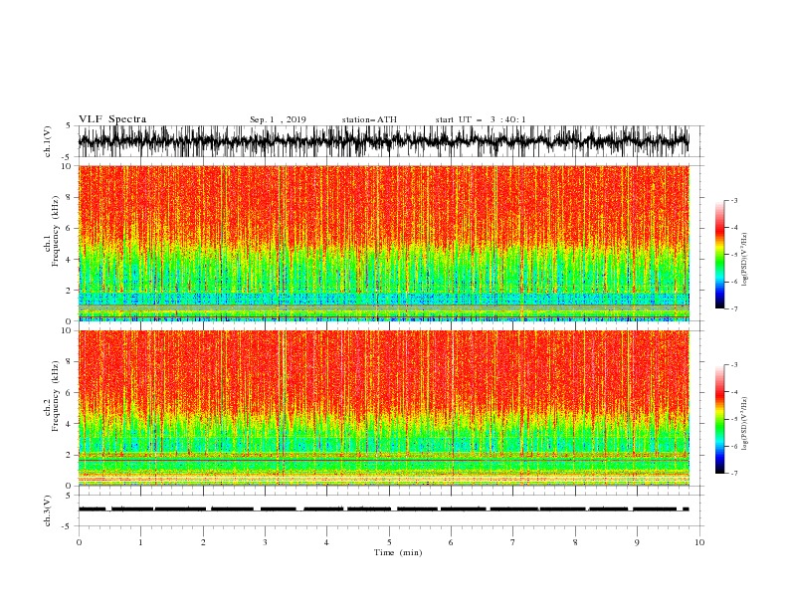Click the 'Time (min)' axis label
The width and height of the screenshot is (788, 609).
(398, 552)
